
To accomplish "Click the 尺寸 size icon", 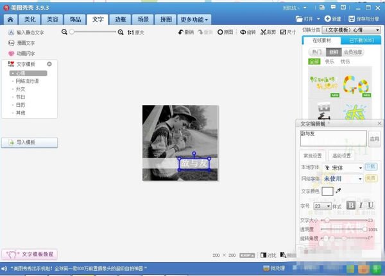I will pos(283,32).
